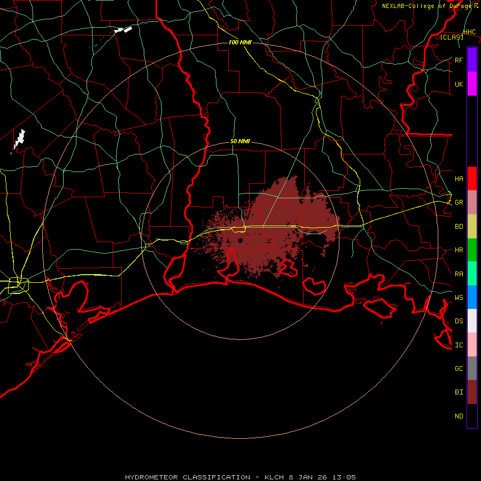This screenshot has width=481, height=481.
Task: Click the DS white legend swatch
Action: pos(472,321)
